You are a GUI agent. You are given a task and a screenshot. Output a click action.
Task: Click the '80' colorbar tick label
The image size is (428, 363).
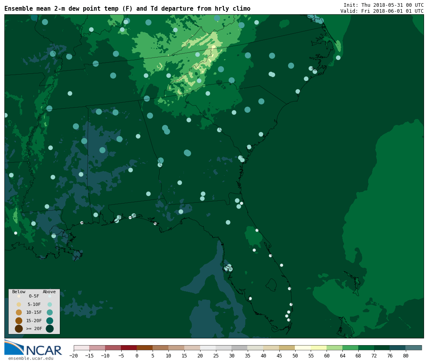(x=406, y=355)
